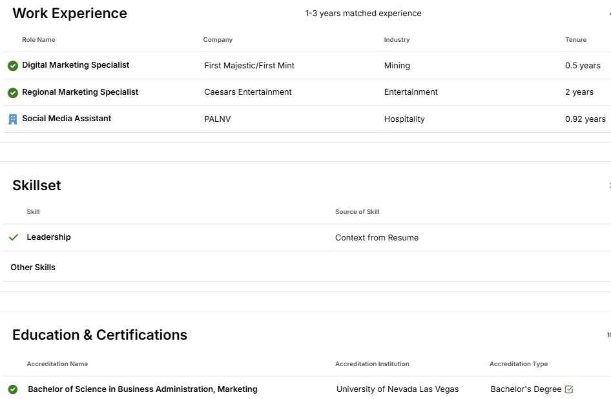The image size is (611, 399).
Task: Select the Social Media Assistant row
Action: pos(307,119)
